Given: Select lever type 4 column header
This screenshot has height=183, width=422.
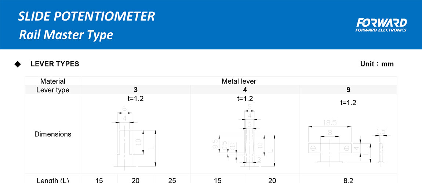Looking at the screenshot, I should (x=245, y=90).
